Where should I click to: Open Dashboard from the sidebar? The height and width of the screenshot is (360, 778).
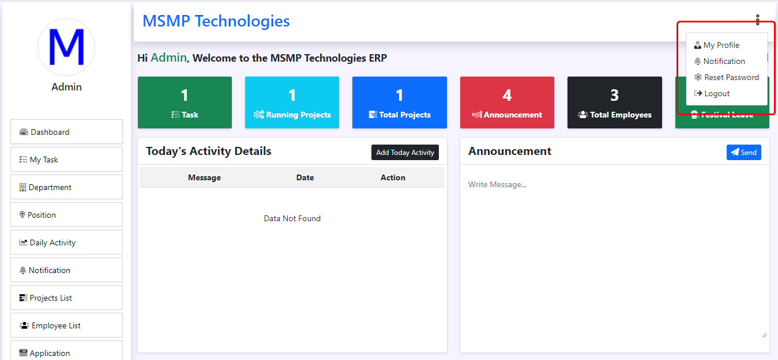point(66,132)
